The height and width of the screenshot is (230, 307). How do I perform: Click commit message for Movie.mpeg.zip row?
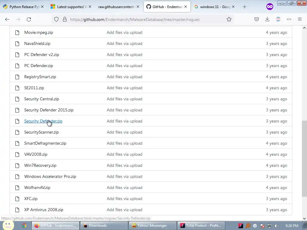coord(124,32)
